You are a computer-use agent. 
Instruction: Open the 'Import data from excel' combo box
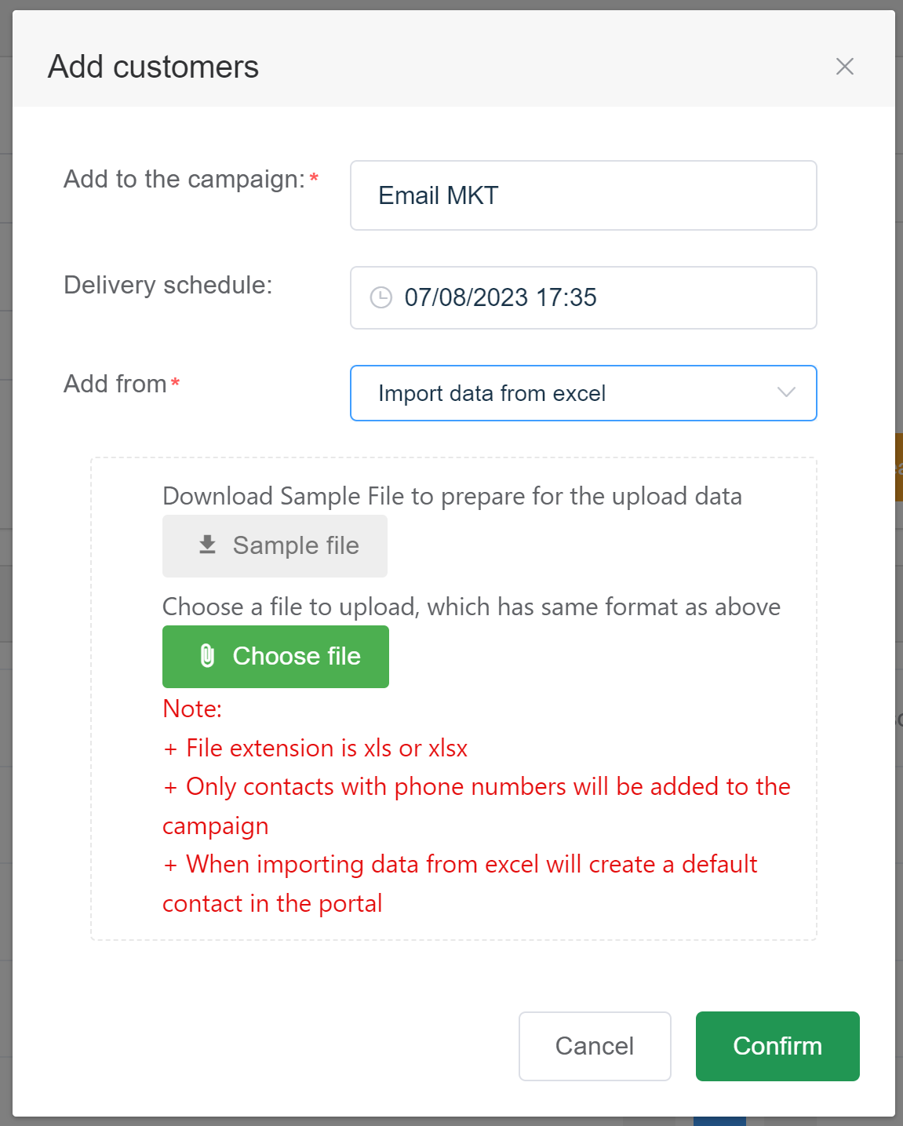click(x=583, y=393)
